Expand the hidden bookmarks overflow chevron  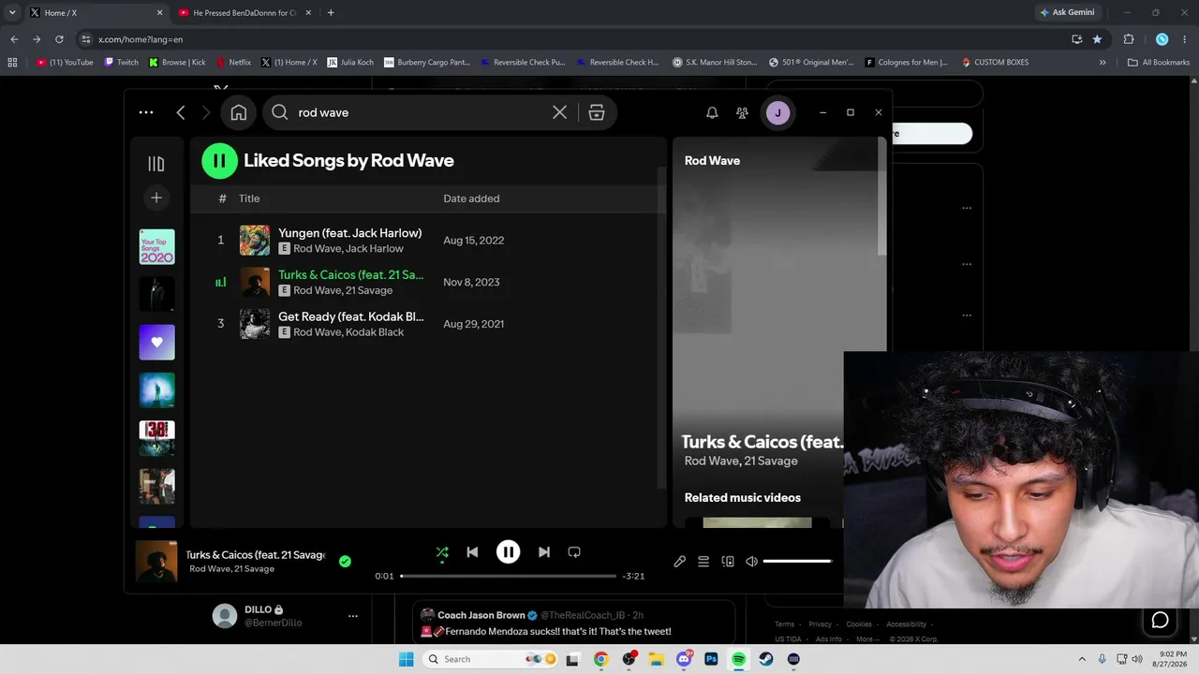[x=1103, y=63]
